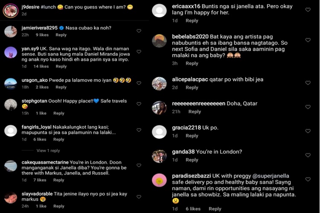Image resolution: width=320 pixels, height=213 pixels.
Task: Toggle like on ganda38's London comment
Action: (x=308, y=155)
